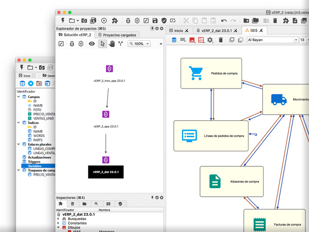Click the Nombre column header in Inspectores
Viewport: 309px width, 232px height.
pyautogui.click(x=130, y=210)
